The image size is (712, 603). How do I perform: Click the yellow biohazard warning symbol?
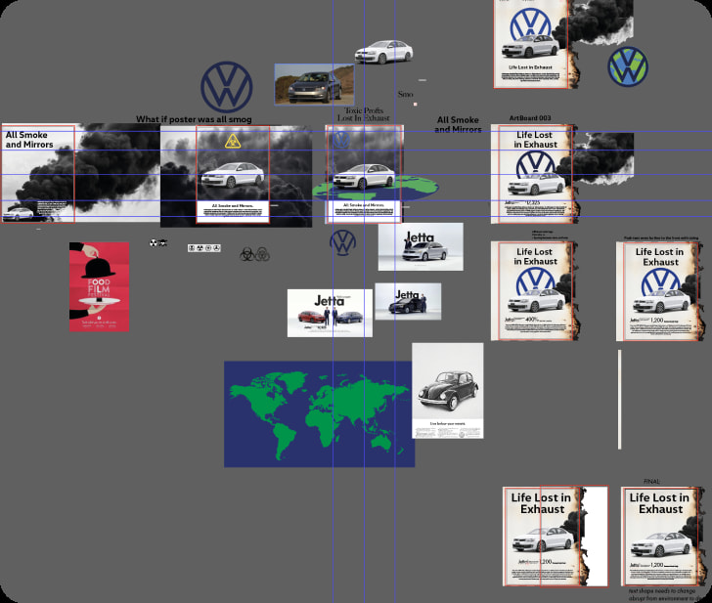coord(233,141)
